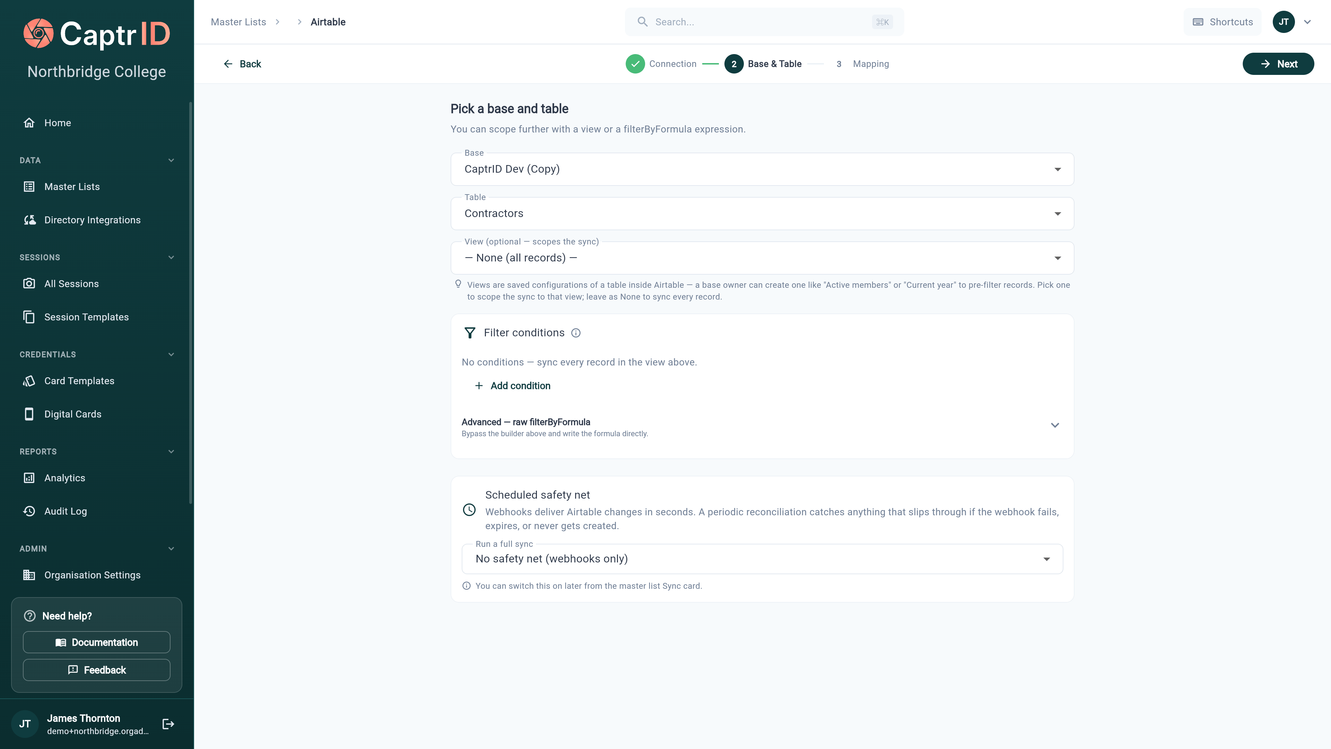Click the sidebar scrollbar
1331x749 pixels.
click(x=191, y=303)
